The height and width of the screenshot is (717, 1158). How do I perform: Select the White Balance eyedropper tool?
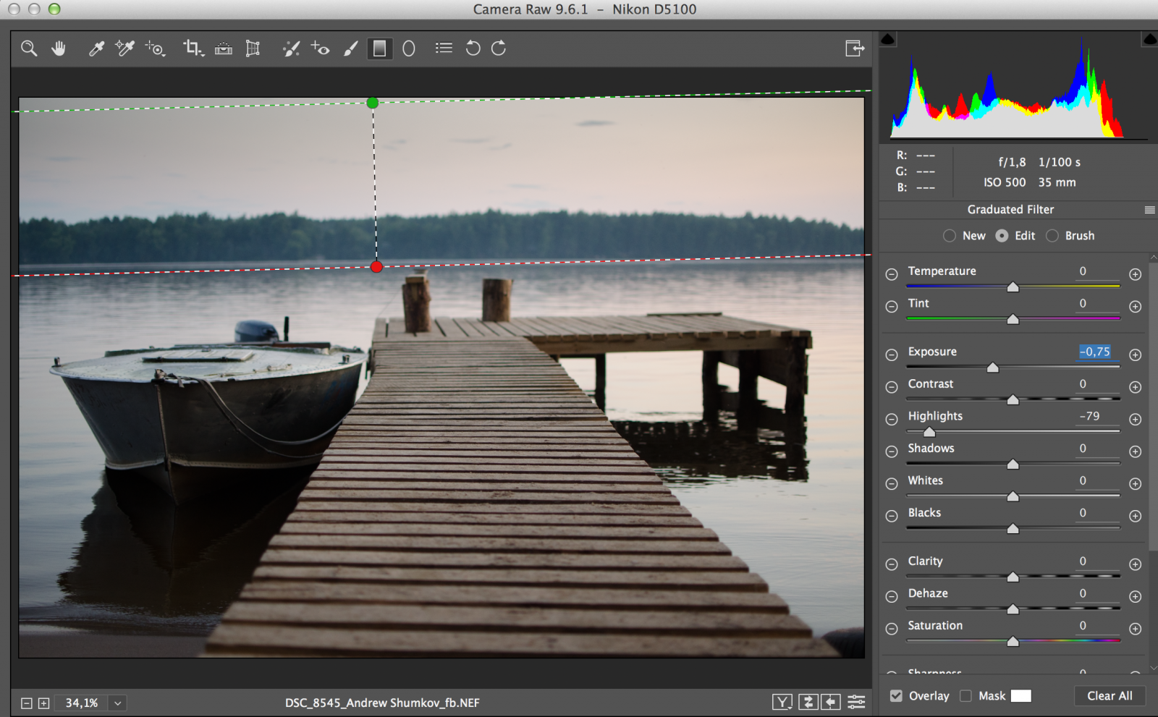coord(96,48)
